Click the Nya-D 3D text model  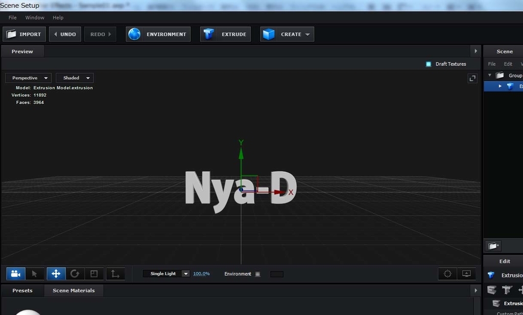(241, 191)
